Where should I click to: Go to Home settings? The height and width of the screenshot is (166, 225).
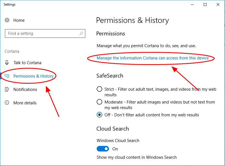[19, 20]
